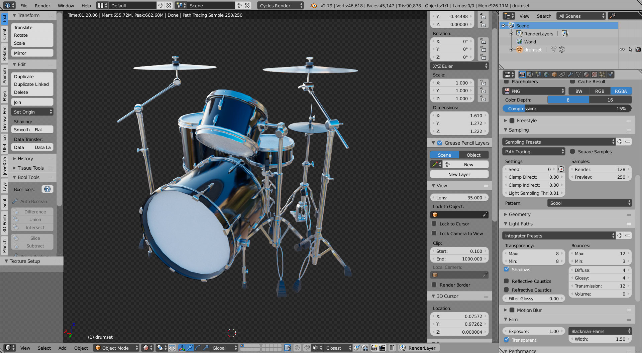Adjust the Compression slider
Image resolution: width=642 pixels, height=353 pixels.
[x=567, y=108]
